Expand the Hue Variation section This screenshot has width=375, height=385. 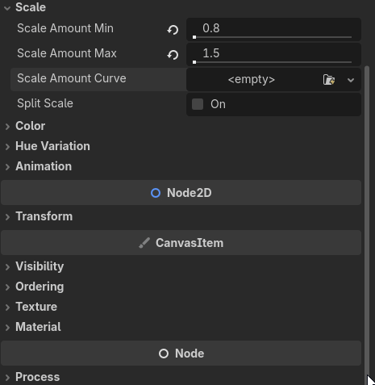(x=7, y=146)
